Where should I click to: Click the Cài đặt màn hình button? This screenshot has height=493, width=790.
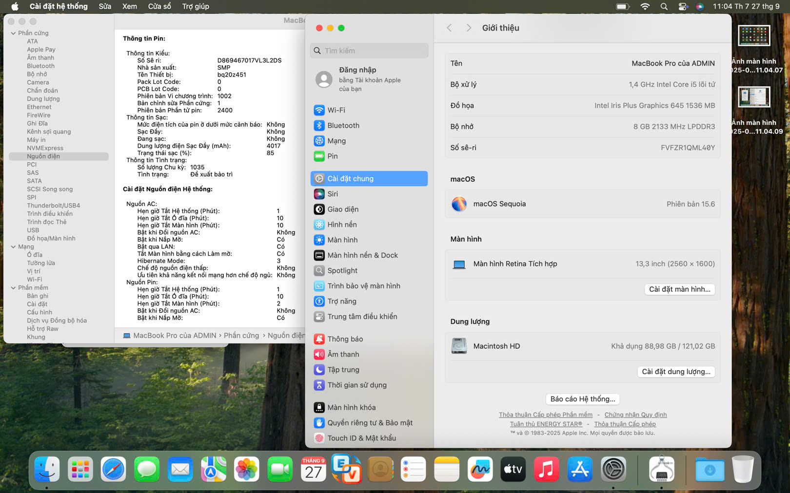pyautogui.click(x=679, y=289)
